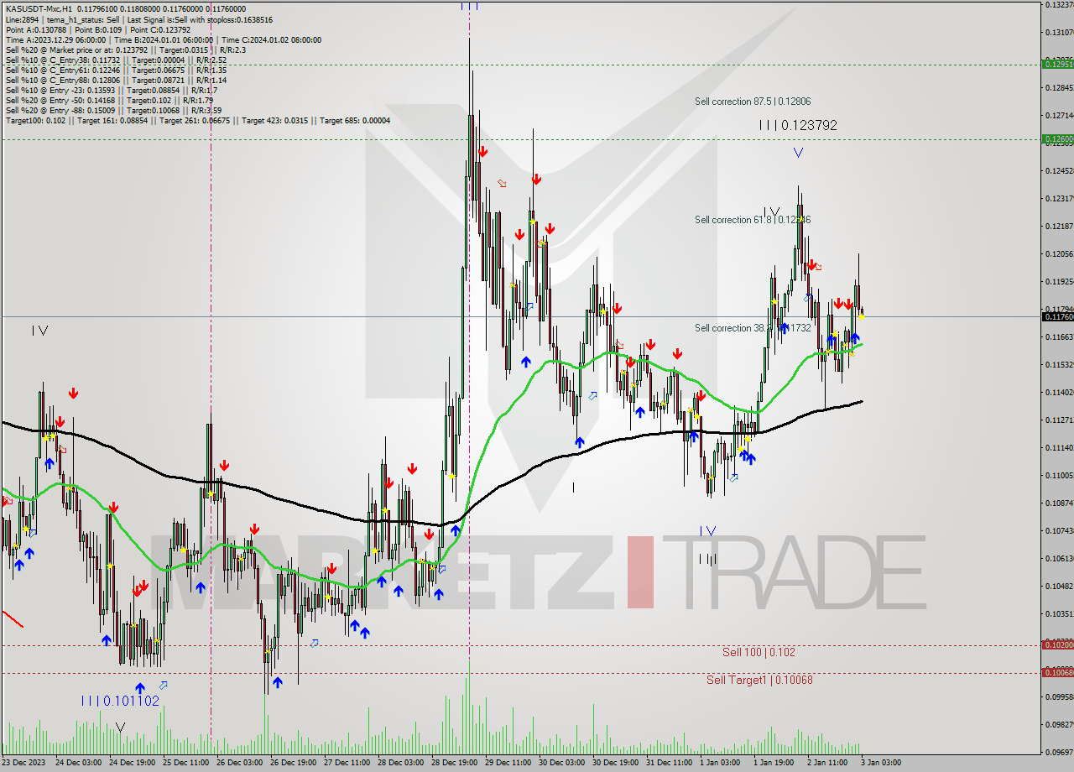Click the 0.10874 price axis value
1074x772 pixels.
pos(1059,503)
